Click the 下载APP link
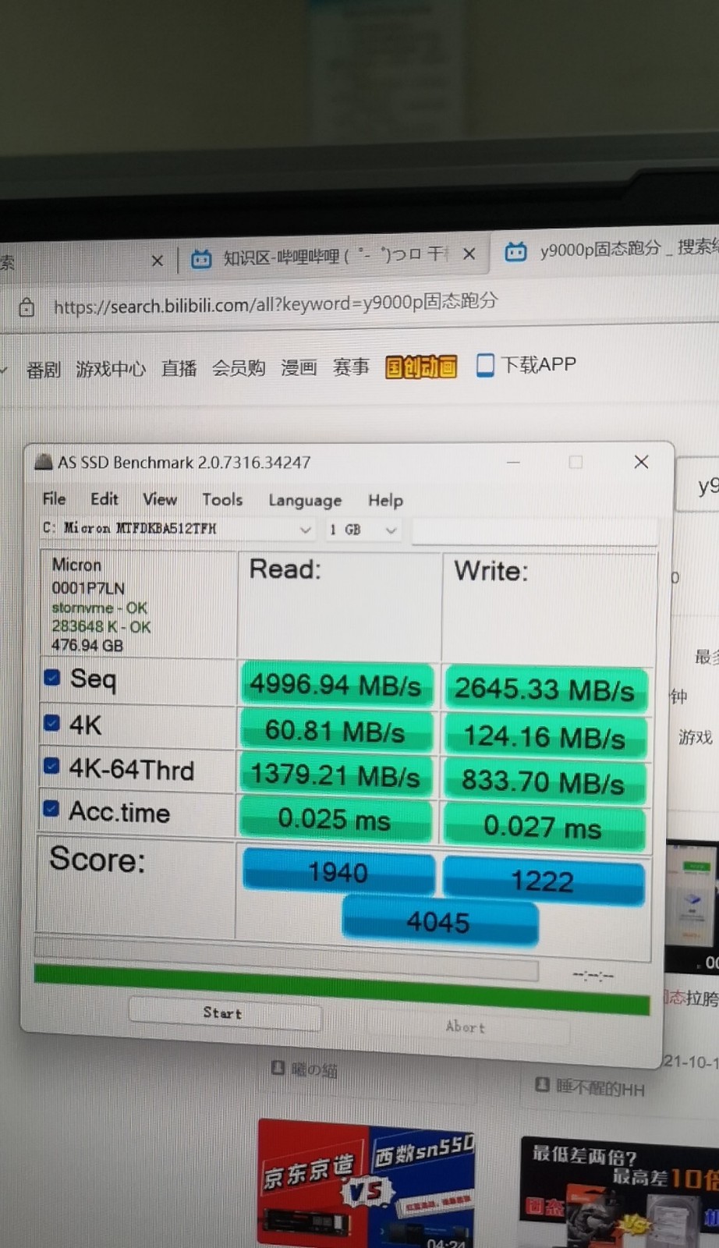The image size is (719, 1248). tap(526, 364)
